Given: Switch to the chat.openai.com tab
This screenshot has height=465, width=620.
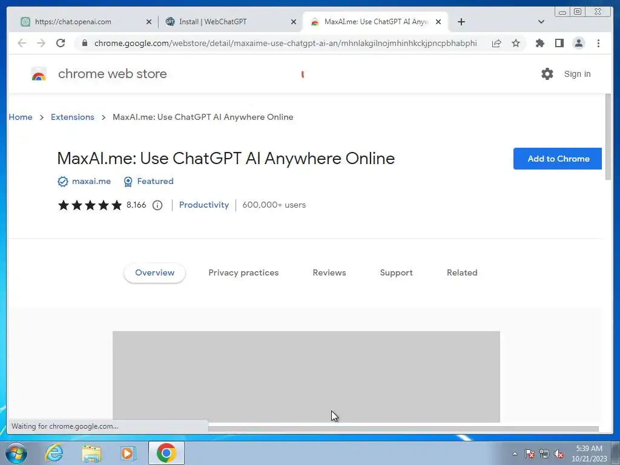Looking at the screenshot, I should [x=86, y=22].
